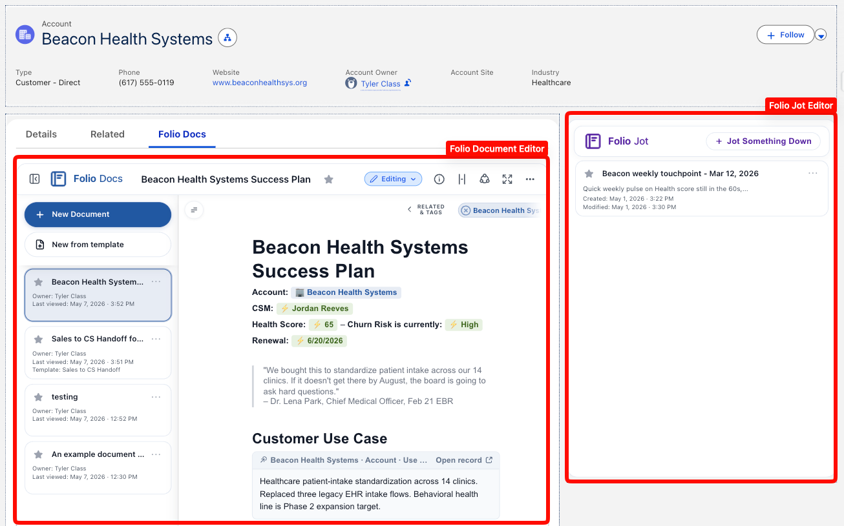Click Open record link in use case card
The height and width of the screenshot is (526, 844).
[x=463, y=460]
